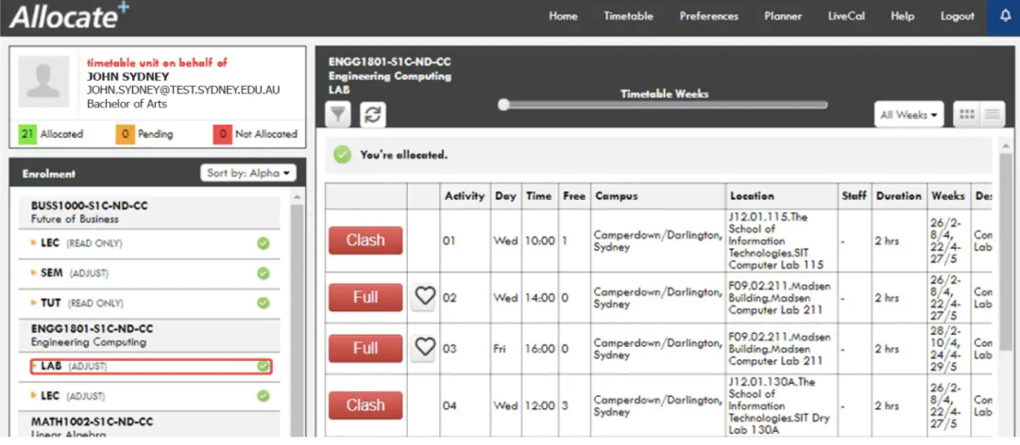Click green check beside ENGG1801 LEC
The image size is (1020, 445).
(263, 396)
